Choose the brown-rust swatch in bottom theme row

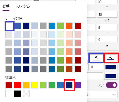tap(69, 69)
